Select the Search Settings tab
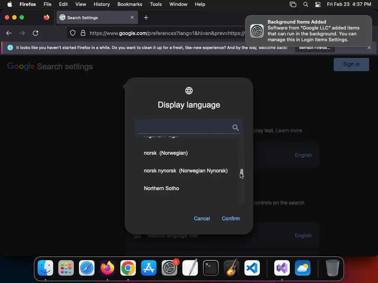Image resolution: width=378 pixels, height=283 pixels. click(x=97, y=17)
